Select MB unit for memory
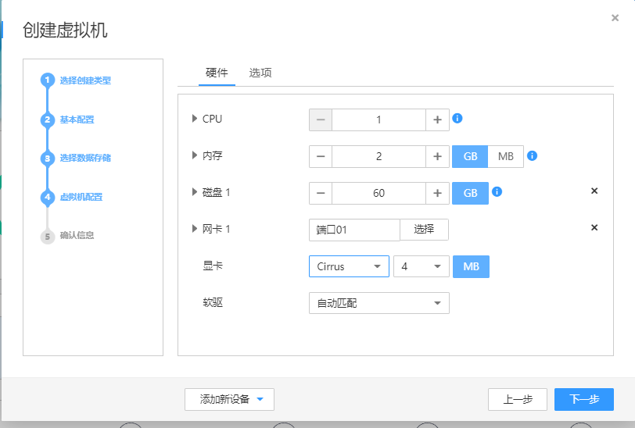 506,156
